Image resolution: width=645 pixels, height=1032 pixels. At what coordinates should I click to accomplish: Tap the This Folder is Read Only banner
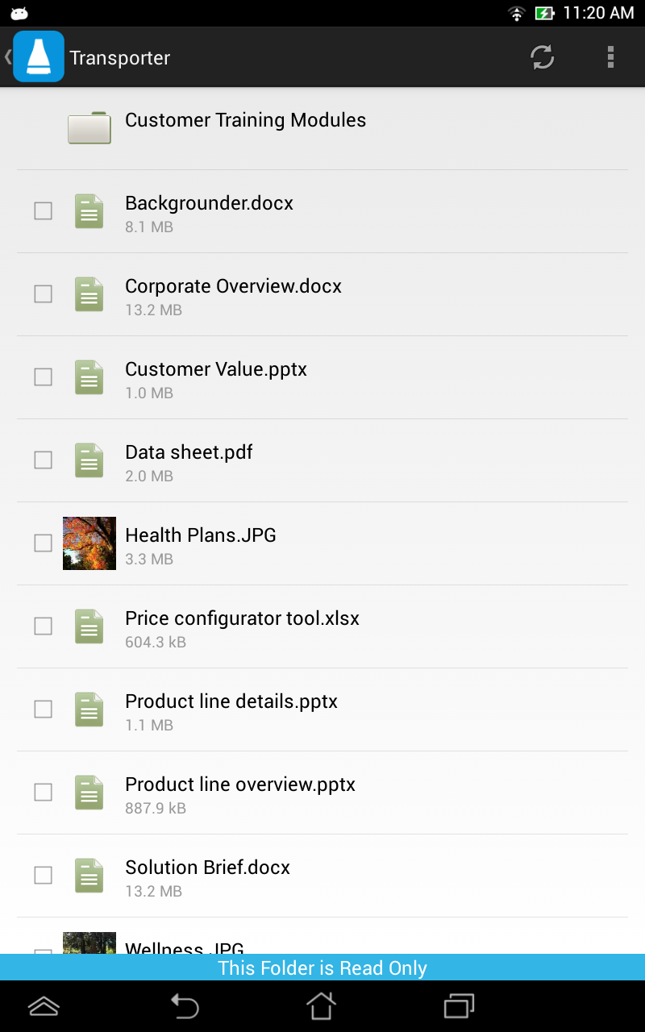coord(322,967)
